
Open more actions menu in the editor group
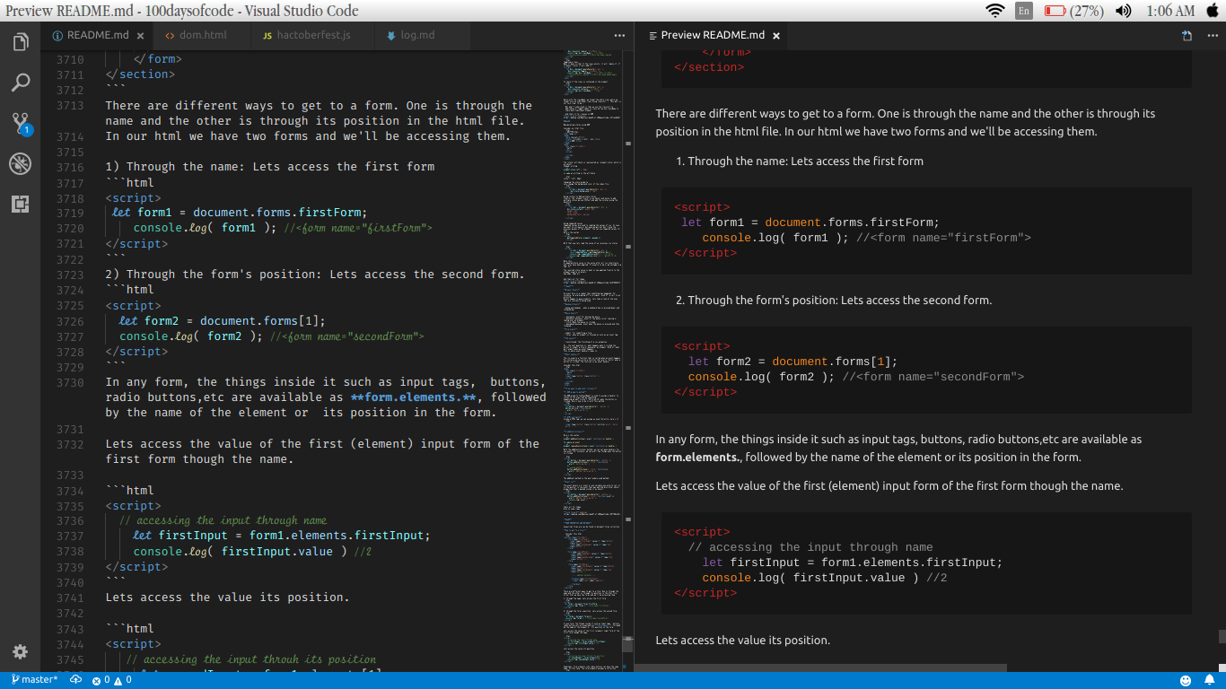tap(619, 35)
